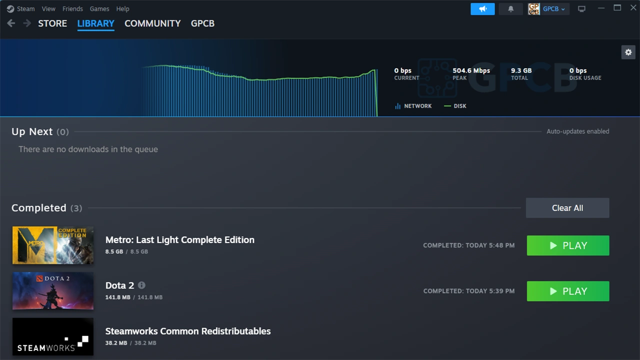Click the Steam logo icon in menu bar
Image resolution: width=640 pixels, height=360 pixels.
pos(10,8)
